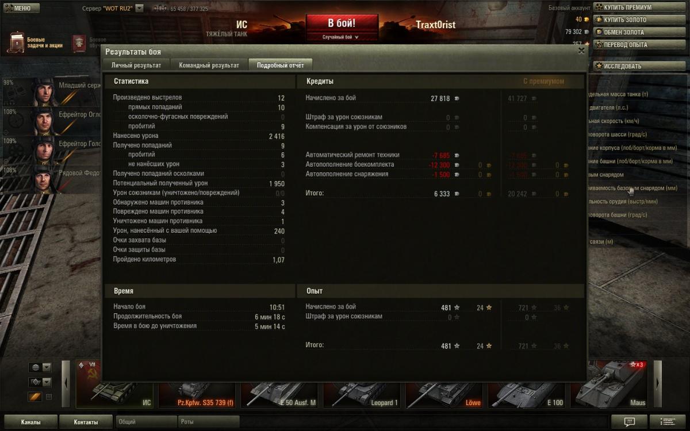Viewport: 690px width, 431px height.
Task: Open the vehicle type filter dropdown
Action: pyautogui.click(x=40, y=382)
